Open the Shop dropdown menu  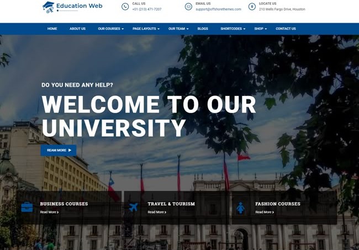pos(260,29)
